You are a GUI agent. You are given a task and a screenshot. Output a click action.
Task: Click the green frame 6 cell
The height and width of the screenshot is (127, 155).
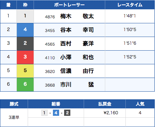point(25,84)
